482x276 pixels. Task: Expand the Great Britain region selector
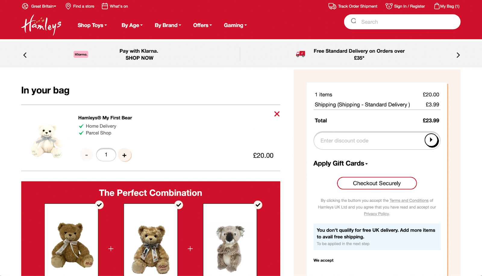pos(42,6)
